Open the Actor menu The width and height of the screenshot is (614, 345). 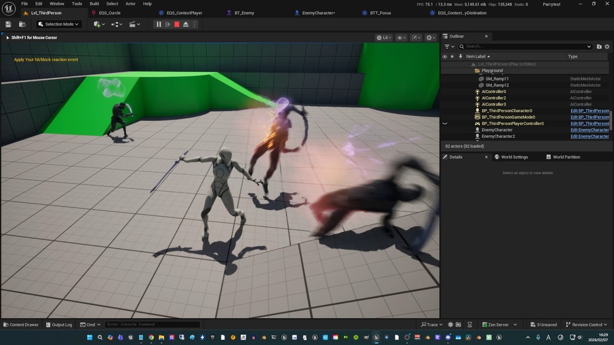coord(130,4)
